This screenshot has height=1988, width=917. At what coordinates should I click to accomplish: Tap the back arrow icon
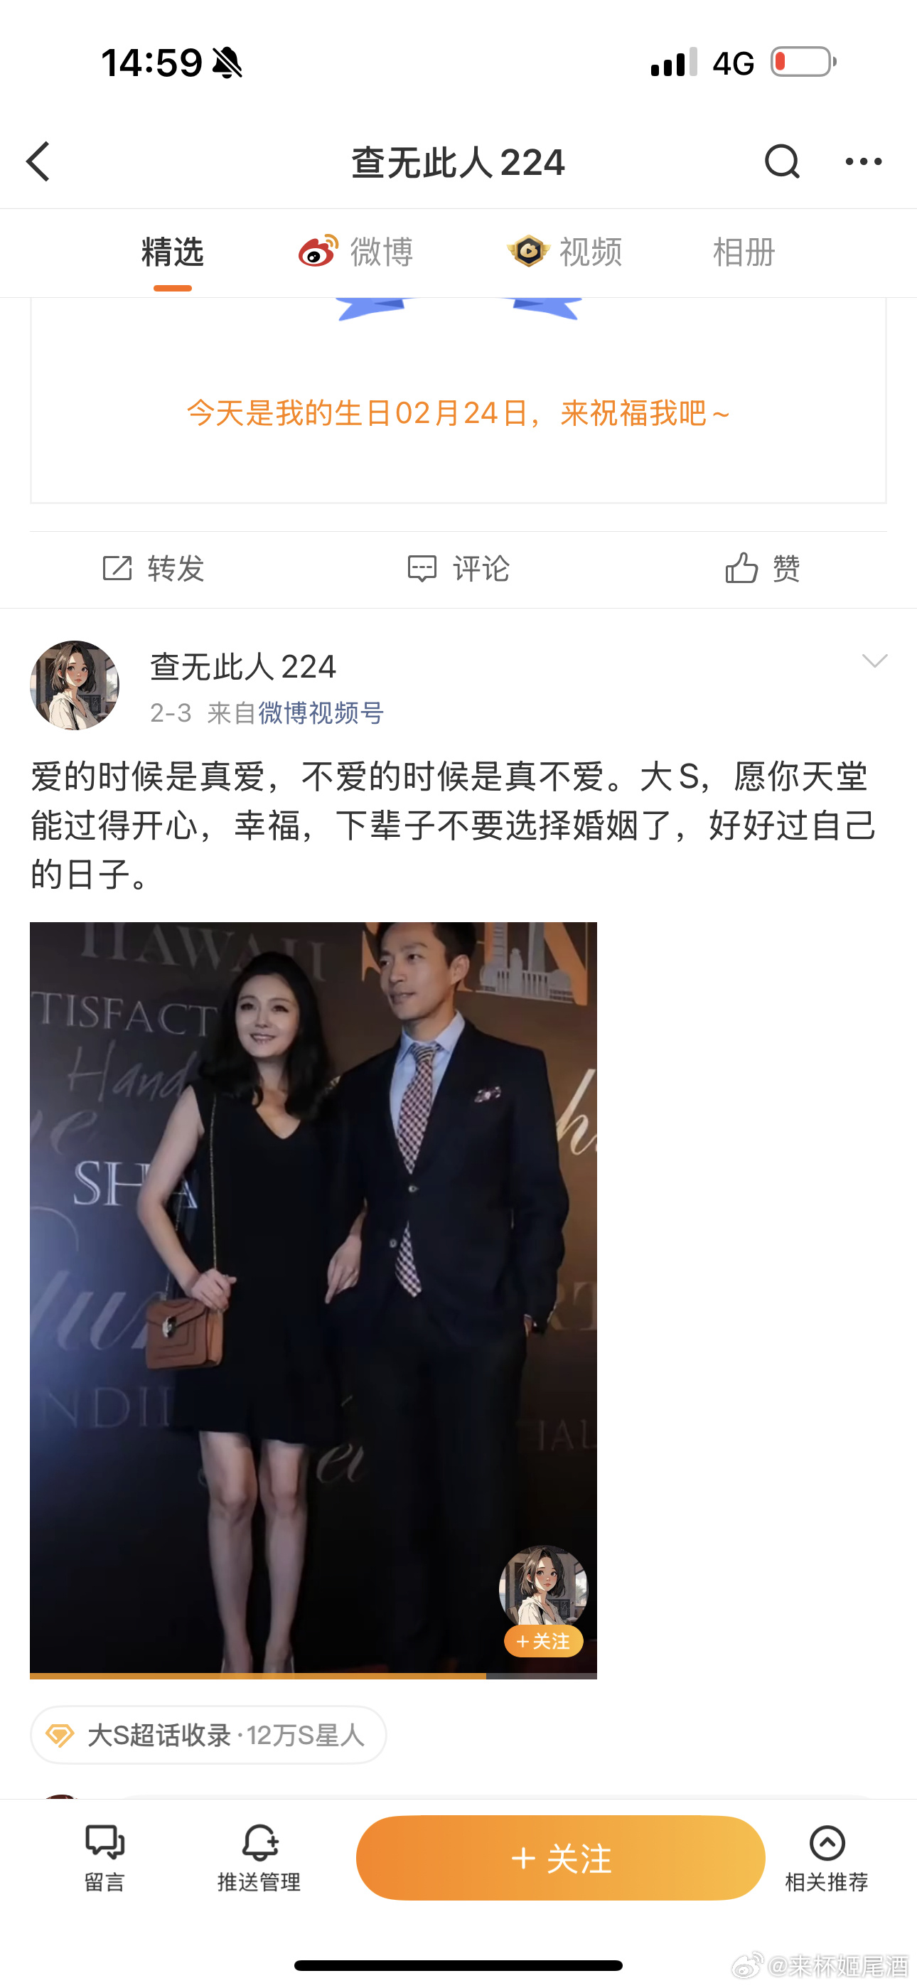[38, 161]
